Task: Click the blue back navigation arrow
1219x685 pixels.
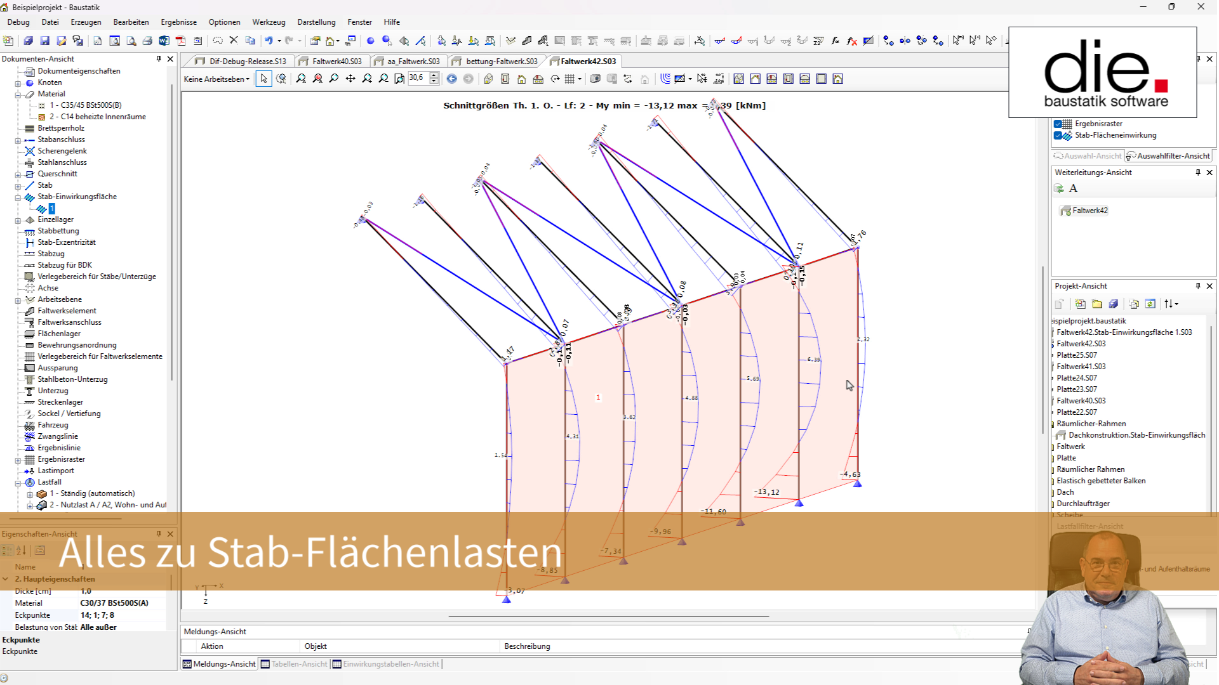Action: [451, 79]
